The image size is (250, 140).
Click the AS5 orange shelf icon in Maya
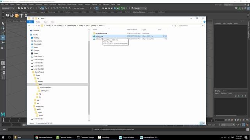(17, 16)
